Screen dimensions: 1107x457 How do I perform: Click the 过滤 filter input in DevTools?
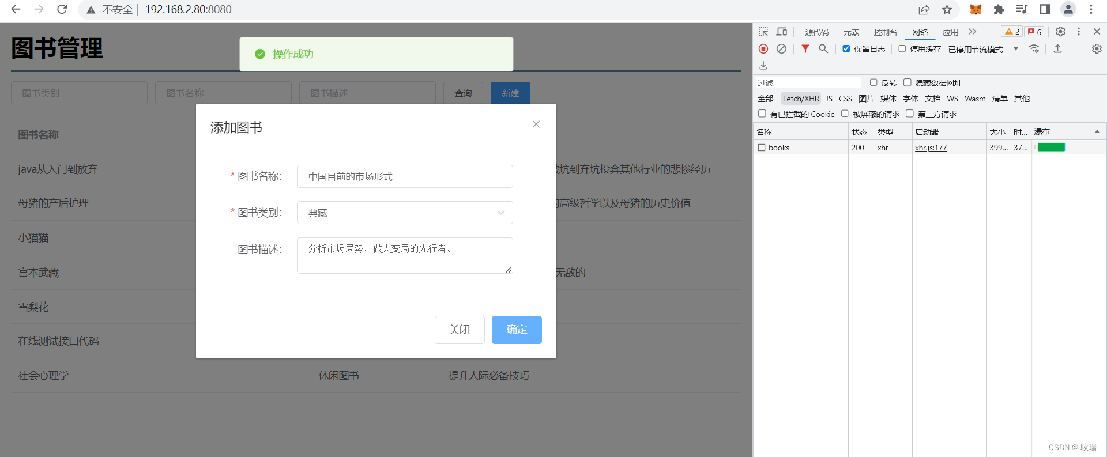tap(808, 83)
